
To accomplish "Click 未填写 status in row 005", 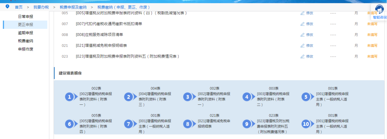I will [372, 13].
